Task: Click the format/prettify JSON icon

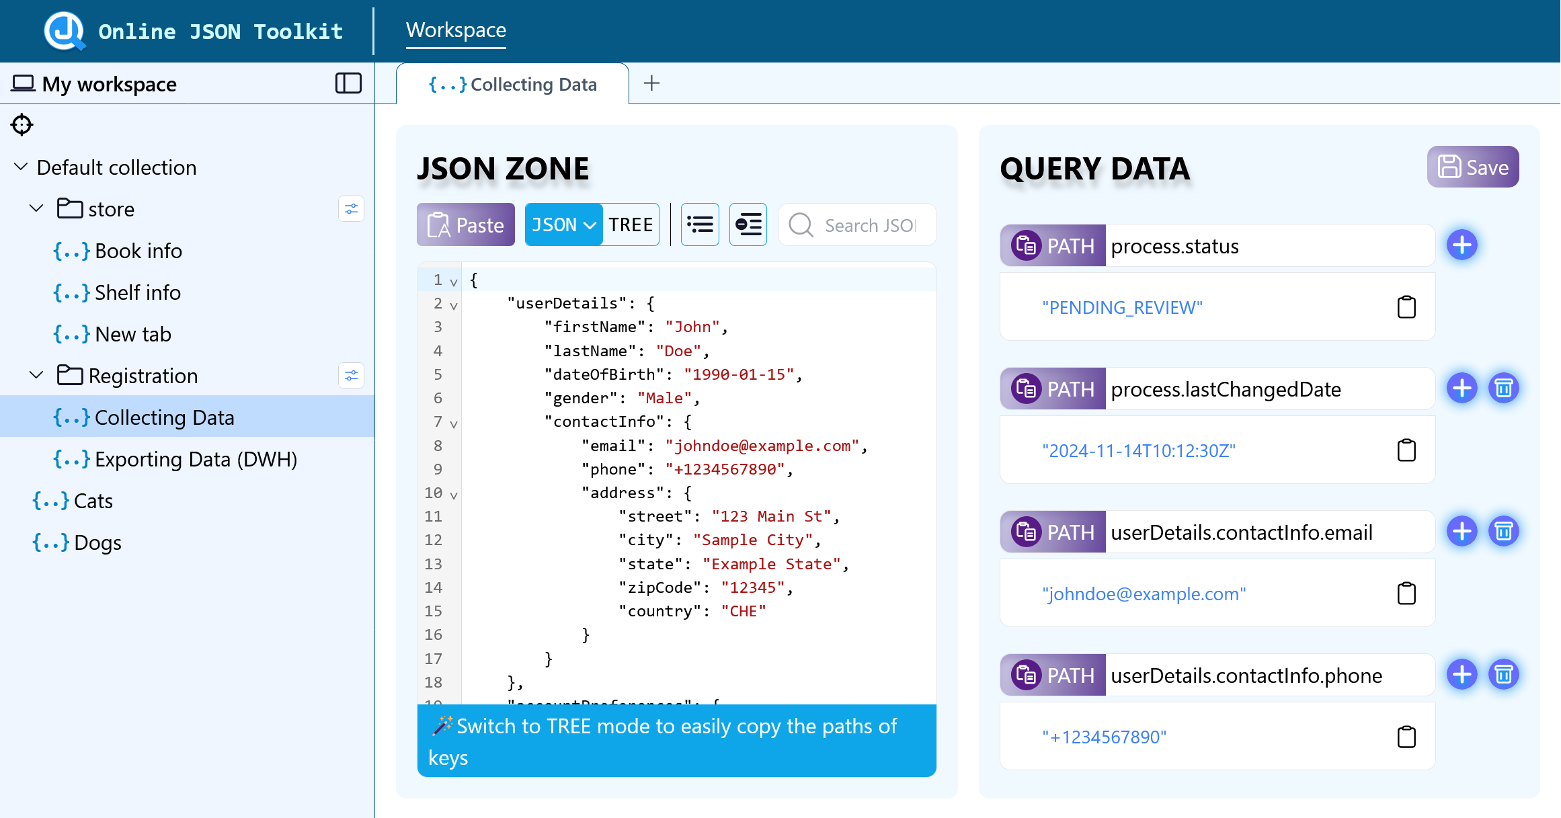Action: tap(700, 224)
